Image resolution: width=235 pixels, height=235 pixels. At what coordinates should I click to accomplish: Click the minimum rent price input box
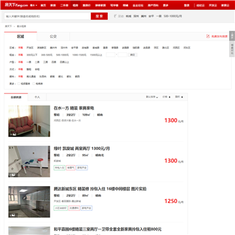110,55
